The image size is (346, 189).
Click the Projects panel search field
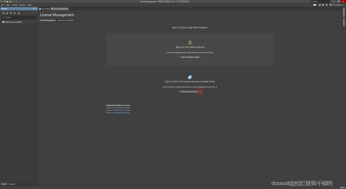click(x=19, y=17)
